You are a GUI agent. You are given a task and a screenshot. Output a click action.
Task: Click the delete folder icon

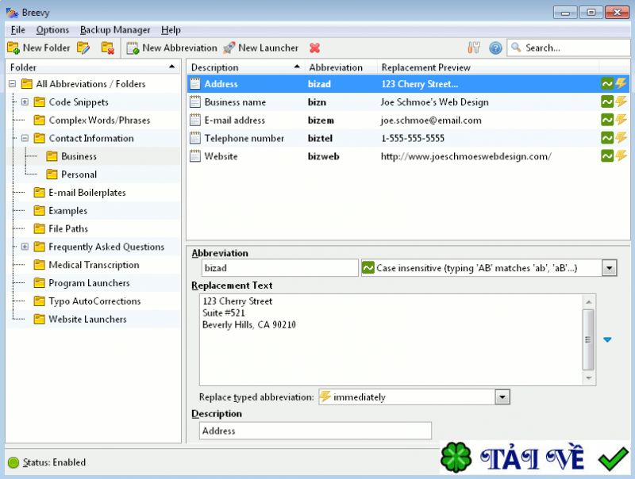pos(108,48)
